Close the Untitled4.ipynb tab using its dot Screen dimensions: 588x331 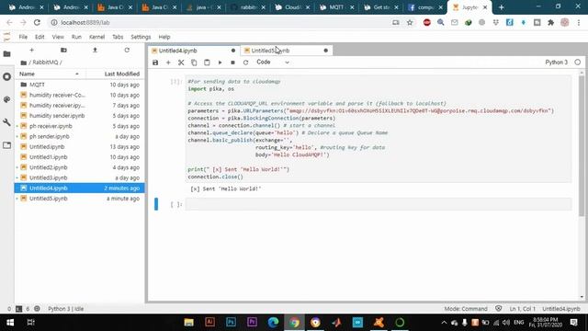point(233,51)
